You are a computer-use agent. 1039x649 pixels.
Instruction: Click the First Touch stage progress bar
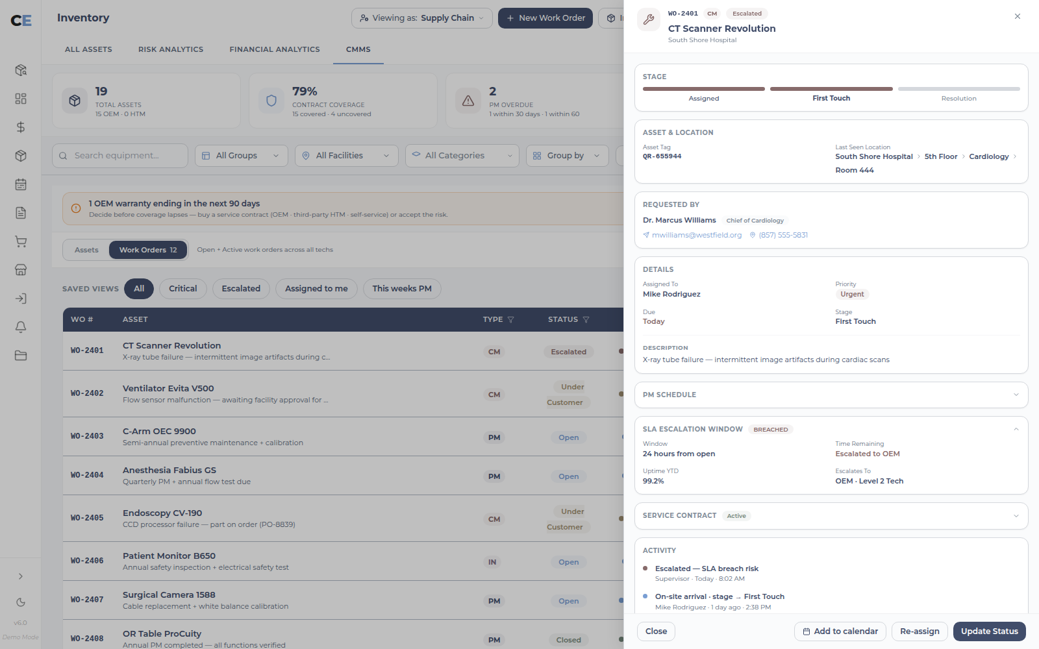[831, 89]
